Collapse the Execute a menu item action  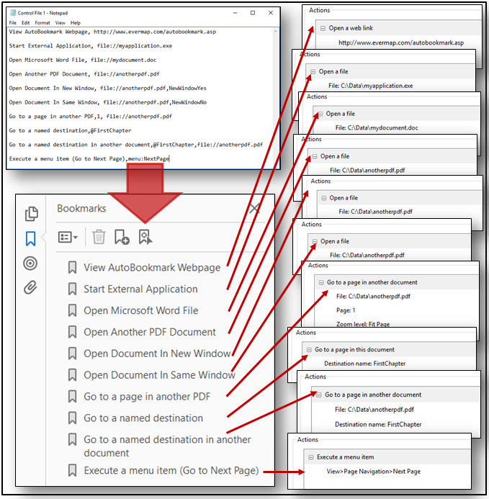[x=310, y=457]
